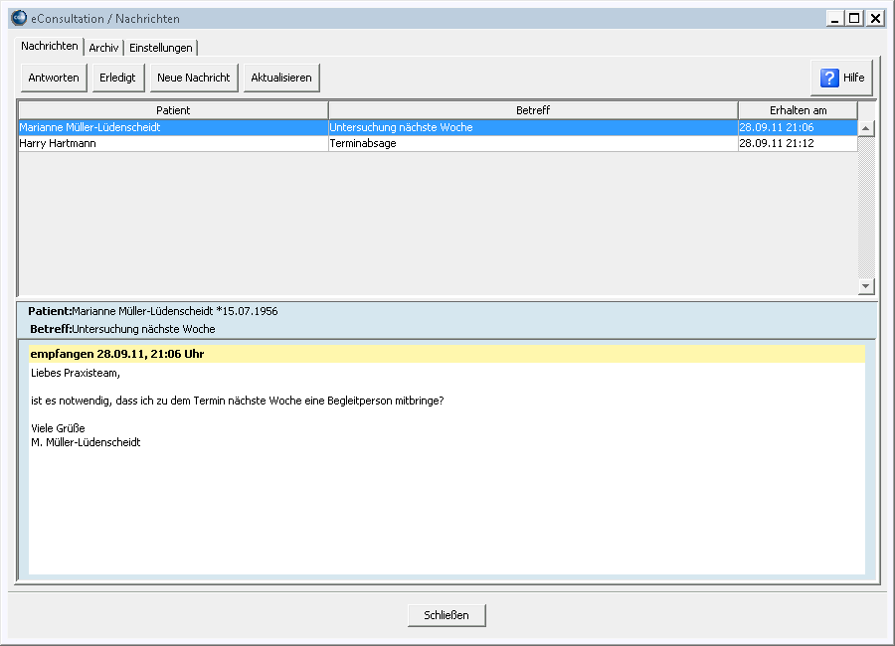Viewport: 895px width, 646px height.
Task: Refresh list with Aktualisieren button
Action: 281,78
